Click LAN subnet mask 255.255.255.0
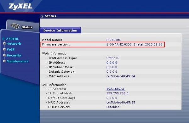This screenshot has width=189, height=123. pyautogui.click(x=117, y=93)
